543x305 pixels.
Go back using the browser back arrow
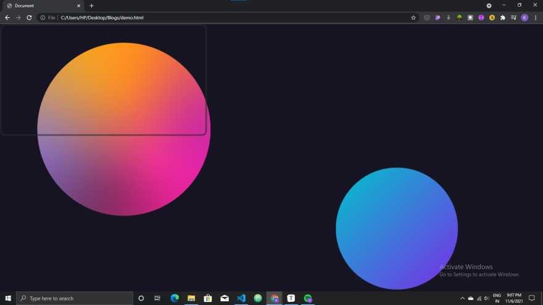coord(7,18)
